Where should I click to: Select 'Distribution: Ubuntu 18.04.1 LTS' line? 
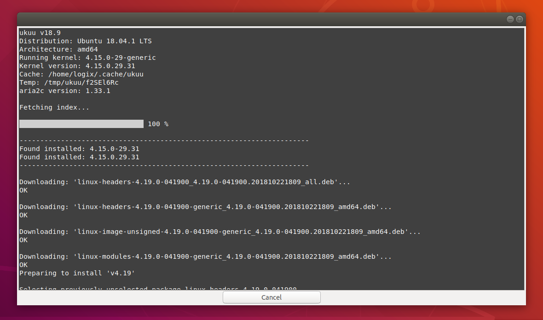point(86,41)
